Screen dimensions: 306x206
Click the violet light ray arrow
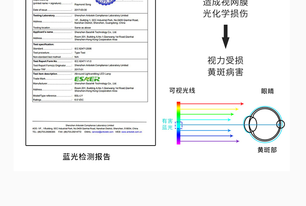pyautogui.click(x=210, y=141)
